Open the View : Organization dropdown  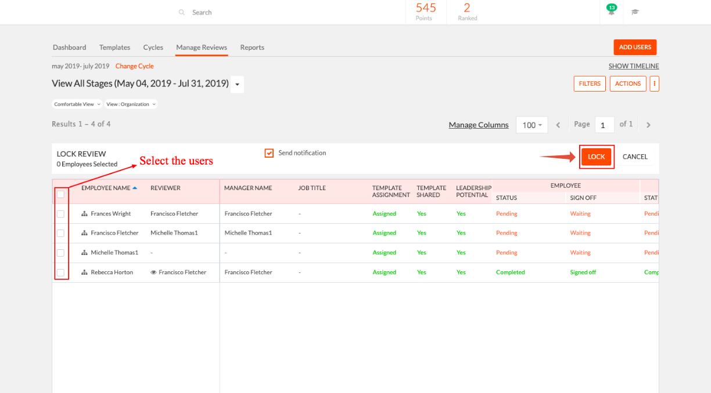[131, 104]
